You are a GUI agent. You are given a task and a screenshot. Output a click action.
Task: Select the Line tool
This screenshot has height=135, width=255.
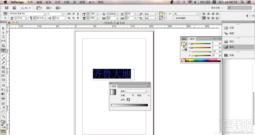[x=3, y=55]
